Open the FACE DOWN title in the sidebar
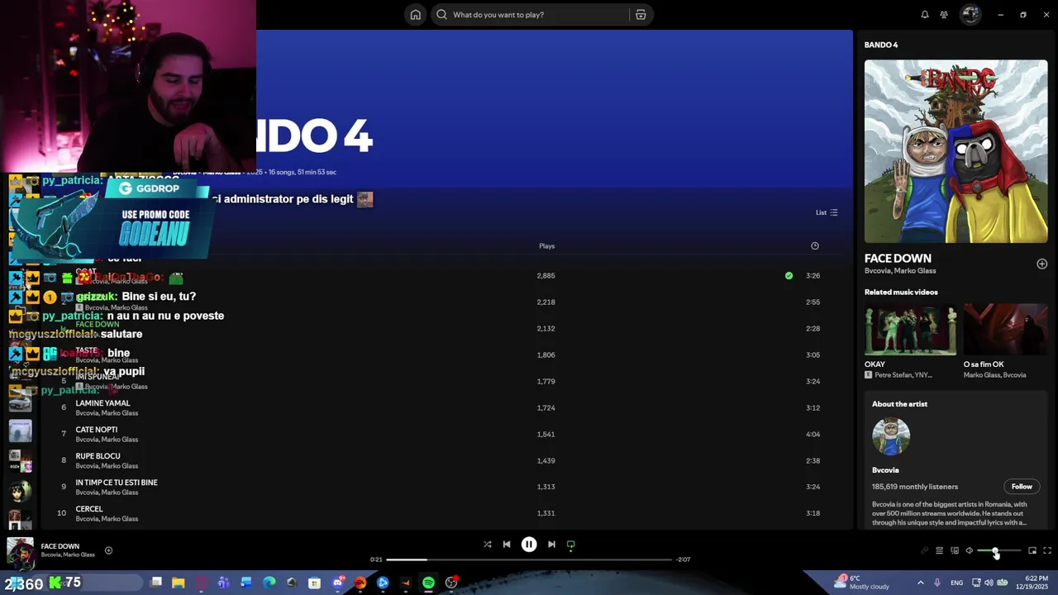The width and height of the screenshot is (1058, 595). (x=898, y=259)
